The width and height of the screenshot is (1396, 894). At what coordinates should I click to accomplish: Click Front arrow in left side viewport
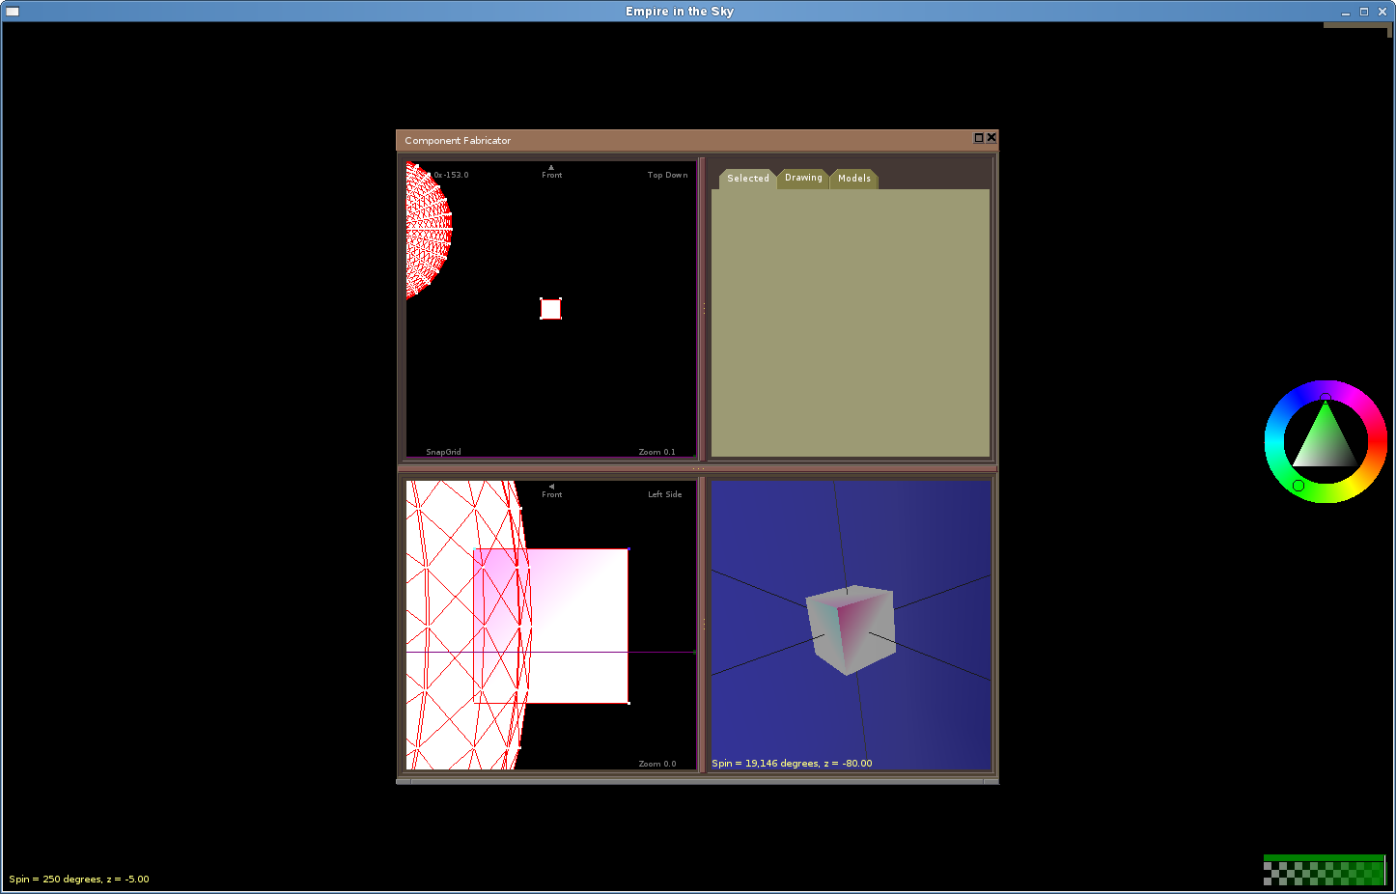[x=551, y=487]
